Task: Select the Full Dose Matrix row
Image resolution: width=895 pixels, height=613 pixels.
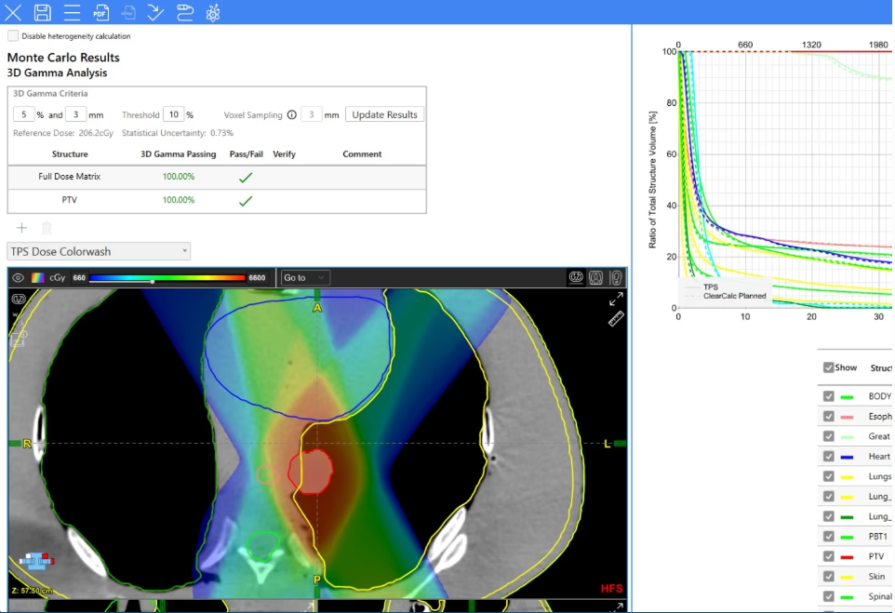Action: click(217, 177)
